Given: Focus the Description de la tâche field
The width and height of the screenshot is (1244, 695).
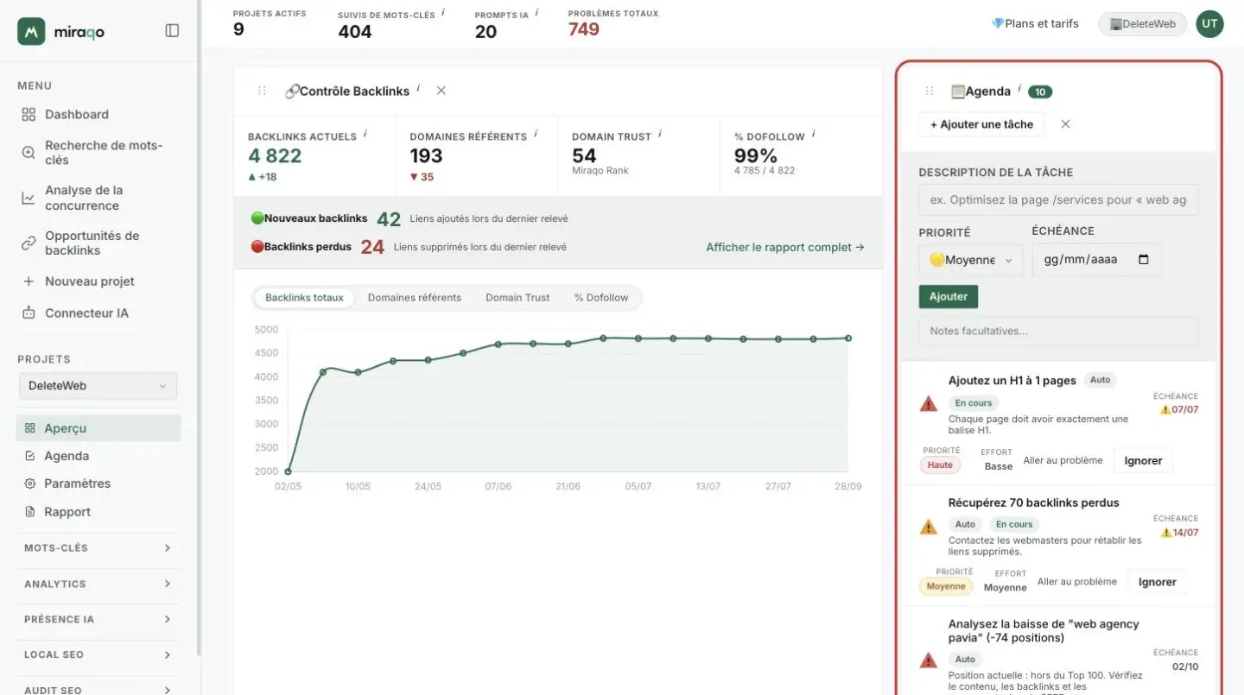Looking at the screenshot, I should 1058,199.
